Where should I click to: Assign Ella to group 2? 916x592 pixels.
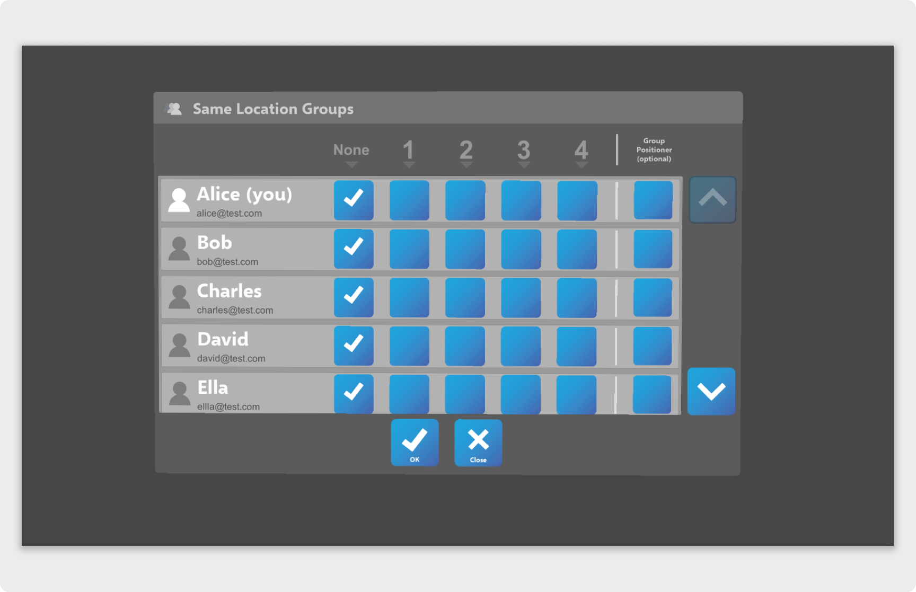[x=465, y=394]
